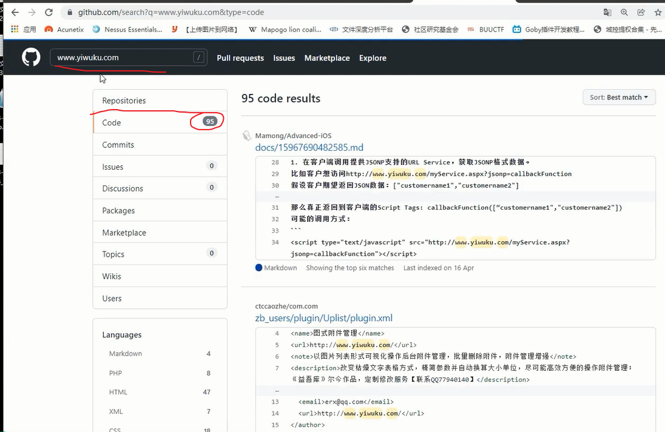
Task: Select Discussions results category
Action: click(x=160, y=188)
